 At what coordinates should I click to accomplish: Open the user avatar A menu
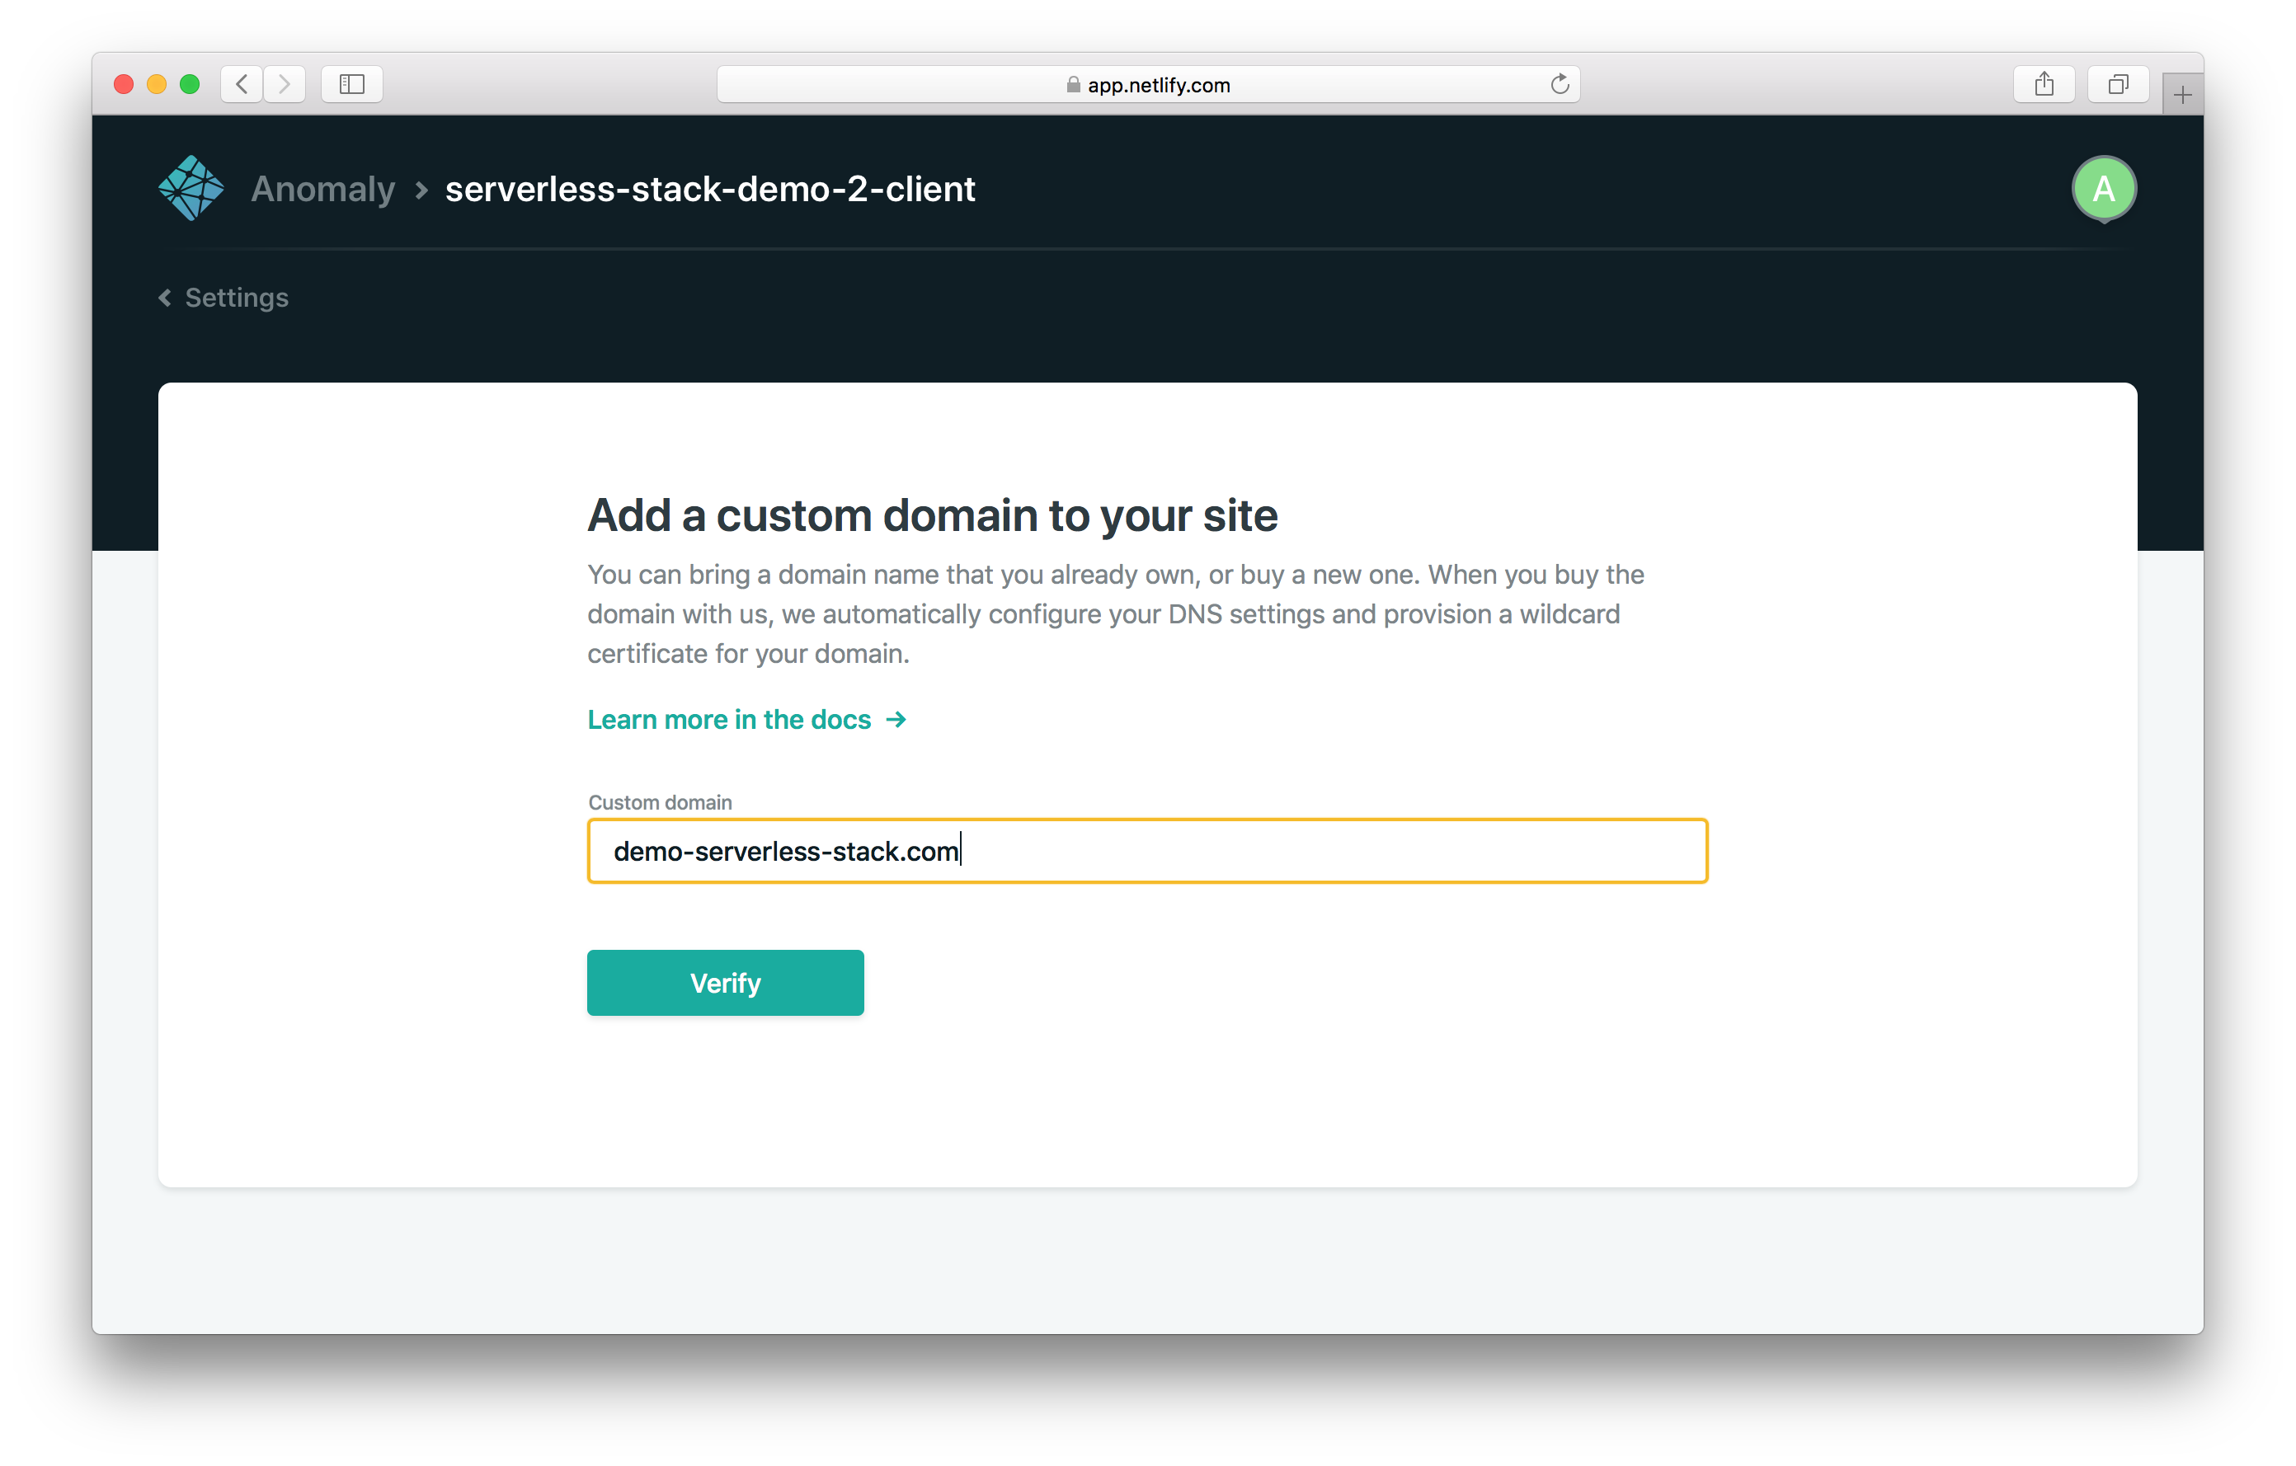tap(2103, 188)
